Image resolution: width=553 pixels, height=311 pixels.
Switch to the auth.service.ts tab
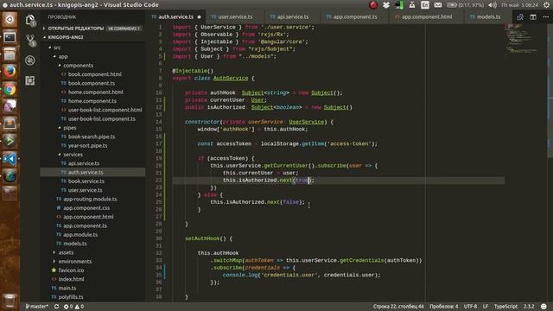176,17
